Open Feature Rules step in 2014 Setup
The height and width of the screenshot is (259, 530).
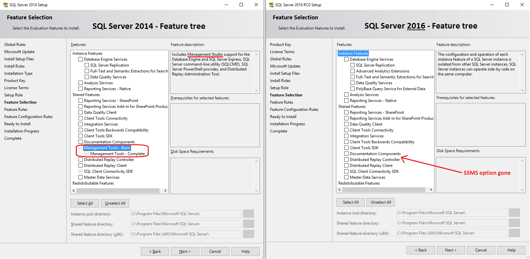coord(16,110)
